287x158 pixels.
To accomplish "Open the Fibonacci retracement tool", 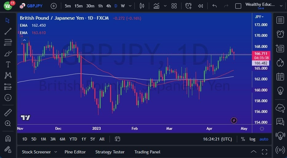I will tap(8, 42).
